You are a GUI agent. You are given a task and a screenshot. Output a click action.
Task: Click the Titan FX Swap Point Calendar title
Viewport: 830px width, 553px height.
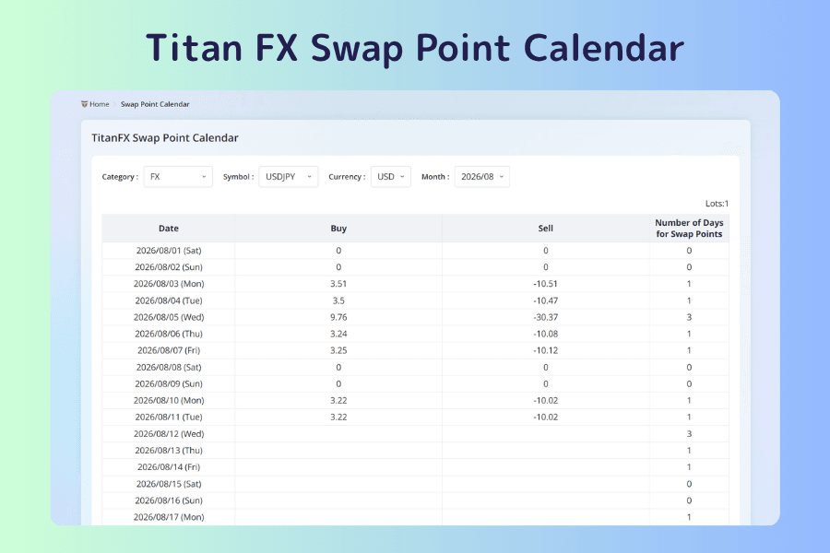[x=415, y=49]
